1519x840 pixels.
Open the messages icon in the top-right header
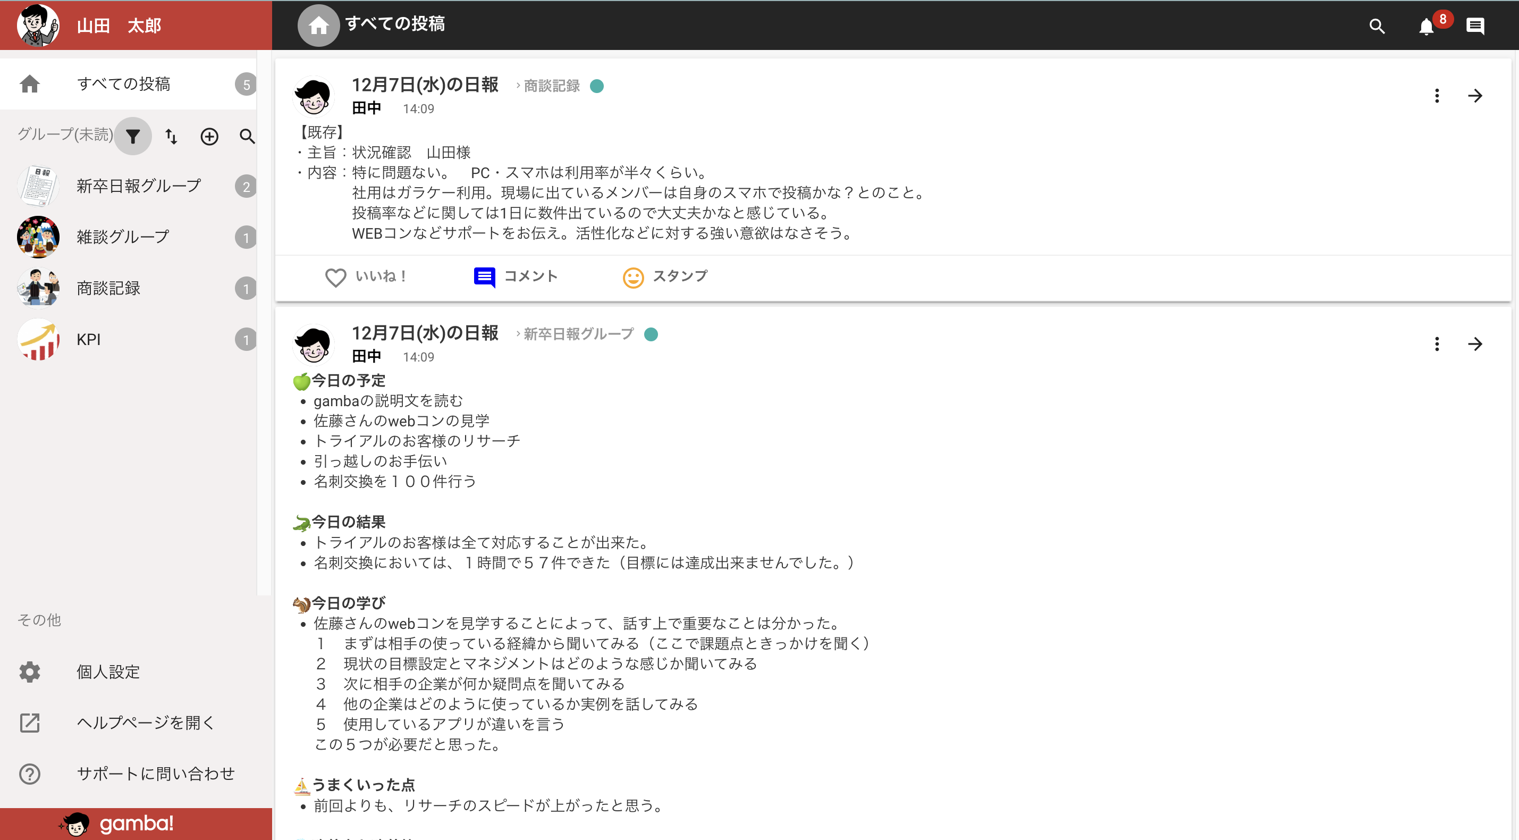click(x=1475, y=26)
